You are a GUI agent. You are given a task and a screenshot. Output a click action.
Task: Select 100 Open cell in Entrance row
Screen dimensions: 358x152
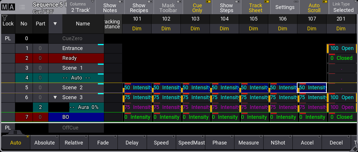pos(341,48)
